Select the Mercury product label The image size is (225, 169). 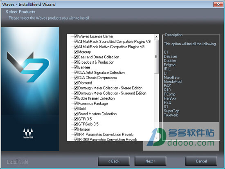pos(84,52)
